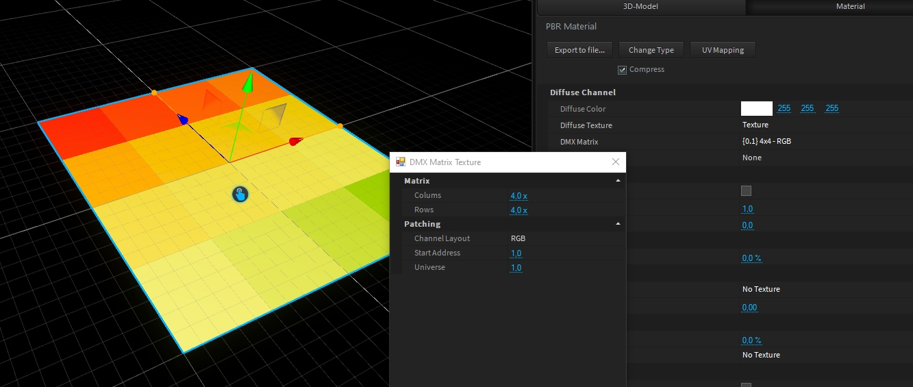Click the DMX Matrix Texture window icon
Viewport: 913px width, 387px height.
point(400,162)
